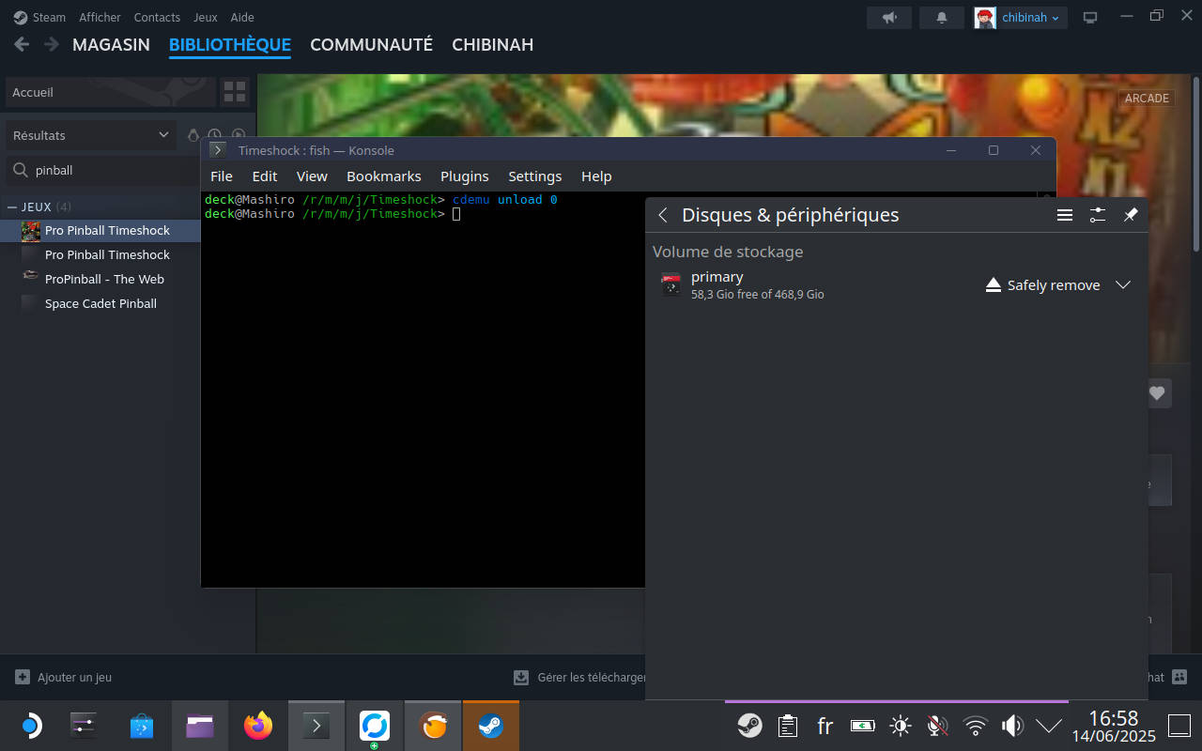Open the Steam menu
This screenshot has width=1202, height=751.
pos(39,17)
